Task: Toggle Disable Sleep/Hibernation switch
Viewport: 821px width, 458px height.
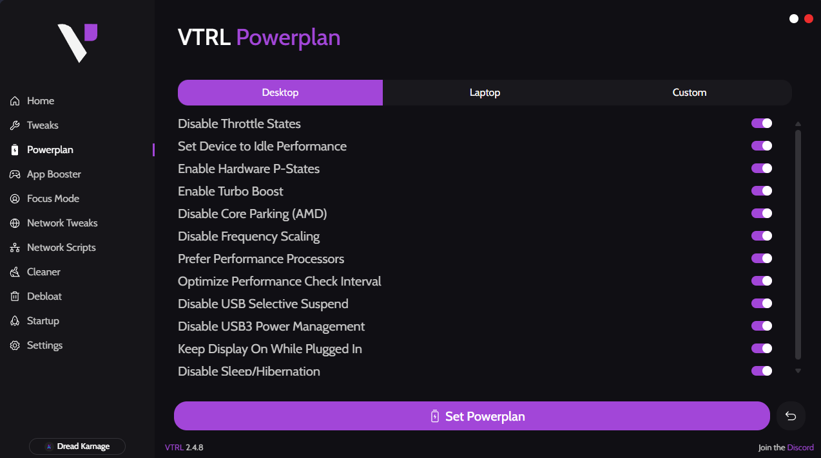Action: (762, 371)
